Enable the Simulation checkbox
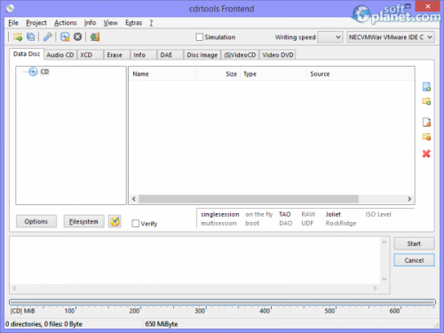 [x=200, y=37]
